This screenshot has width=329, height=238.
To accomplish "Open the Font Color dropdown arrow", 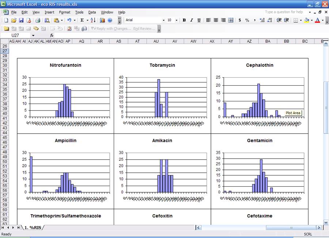I will click(x=323, y=20).
